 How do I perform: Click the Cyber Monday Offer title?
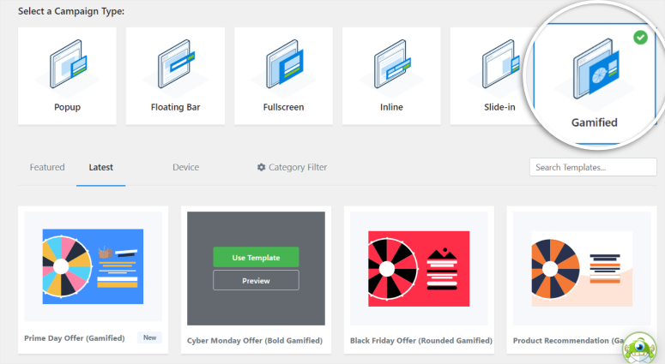pos(255,340)
